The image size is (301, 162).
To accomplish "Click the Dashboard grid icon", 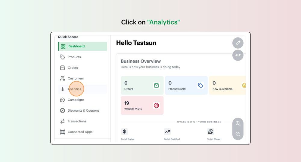I will point(63,46).
